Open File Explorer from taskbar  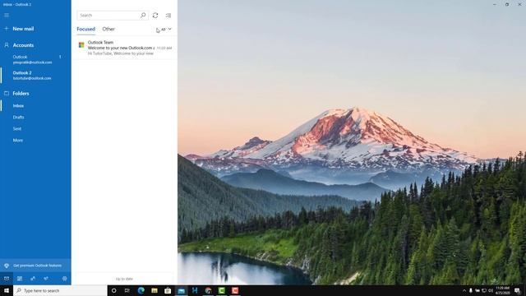coord(155,290)
